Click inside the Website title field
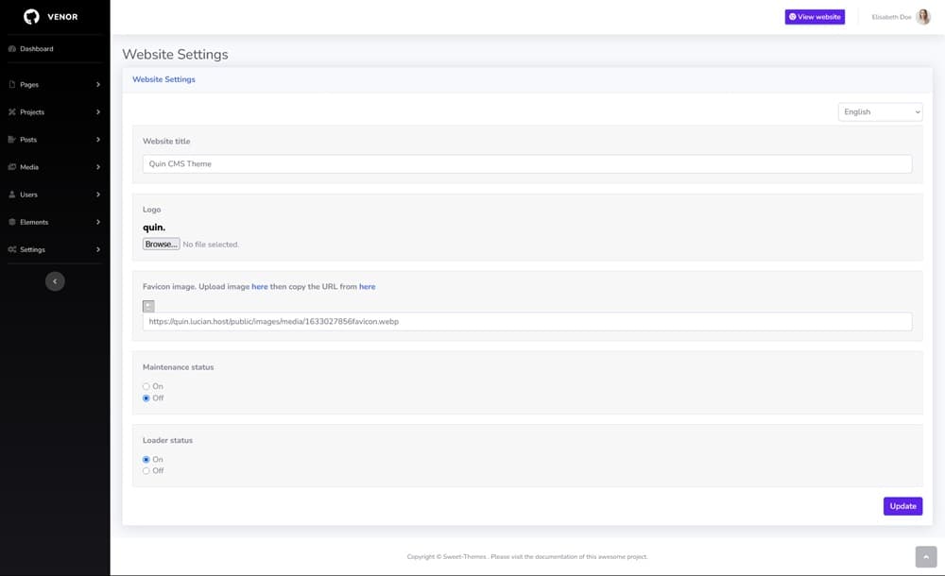The image size is (945, 576). pyautogui.click(x=526, y=164)
